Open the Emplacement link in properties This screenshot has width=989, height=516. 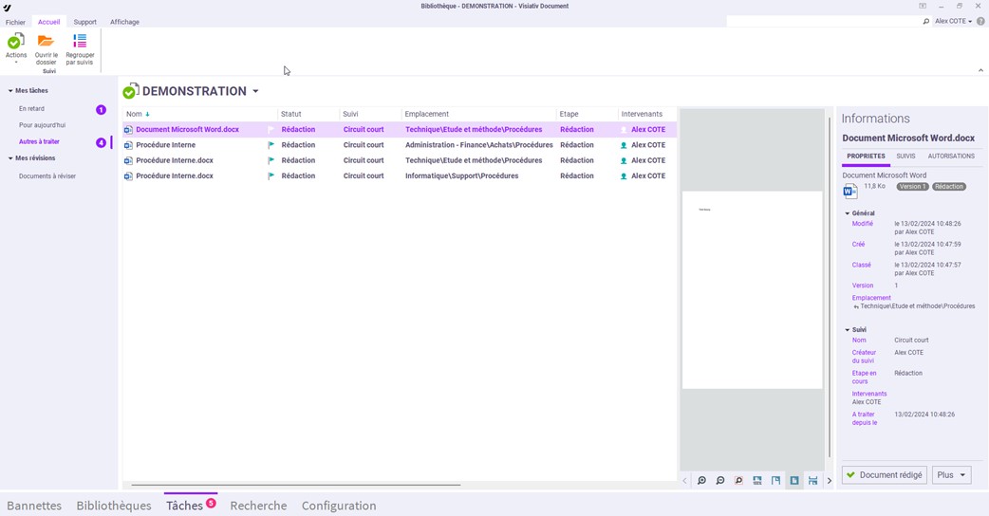coord(870,298)
